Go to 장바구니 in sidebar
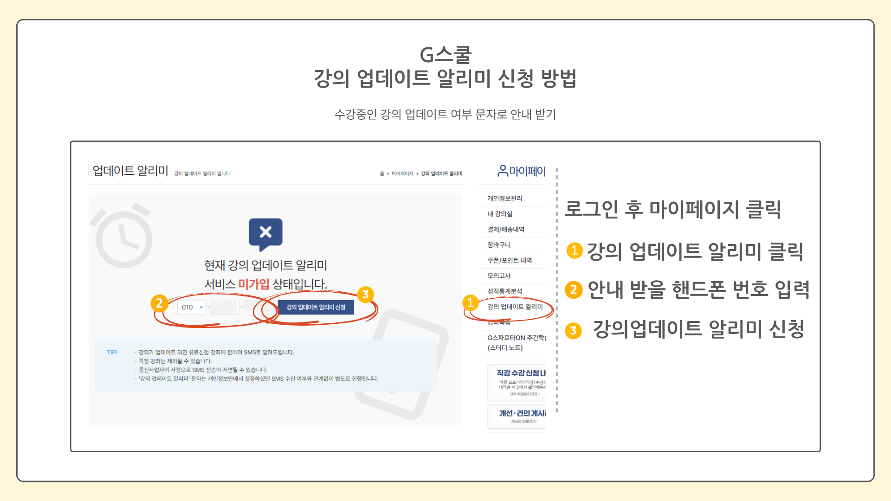Image resolution: width=891 pixels, height=501 pixels. coord(498,245)
